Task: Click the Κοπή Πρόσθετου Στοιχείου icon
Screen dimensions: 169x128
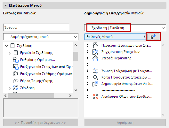Action: coord(95,77)
